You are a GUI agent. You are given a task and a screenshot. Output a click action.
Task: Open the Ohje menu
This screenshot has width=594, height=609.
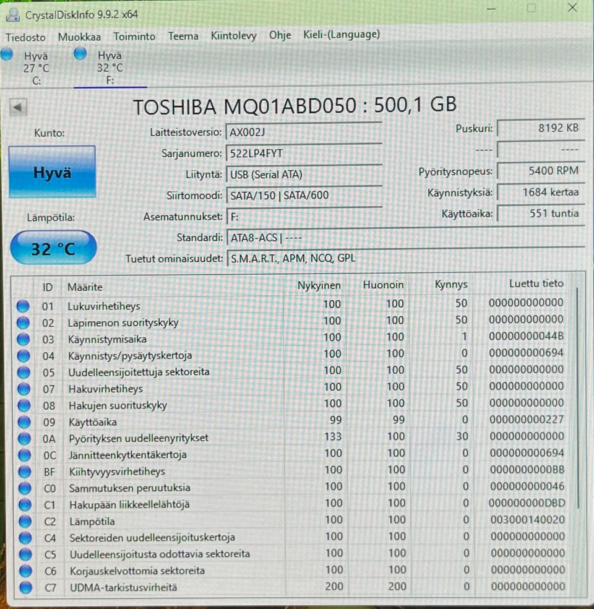point(280,35)
